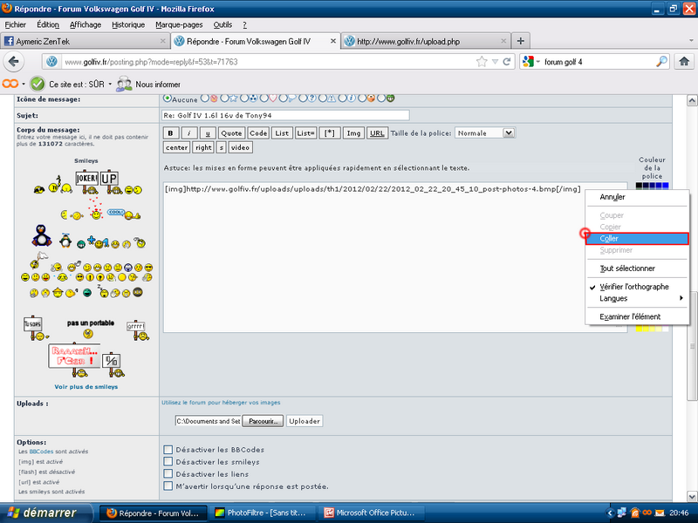
Task: Click the orange infinity toolbar icon
Action: (10, 84)
